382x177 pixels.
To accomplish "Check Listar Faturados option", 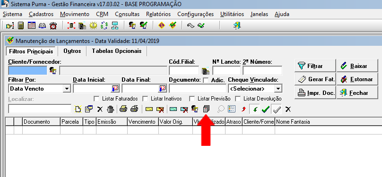I will (96, 99).
